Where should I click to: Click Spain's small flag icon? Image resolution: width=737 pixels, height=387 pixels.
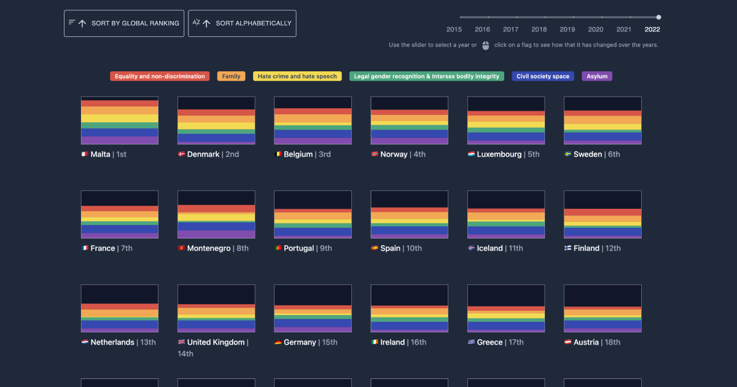coord(375,248)
